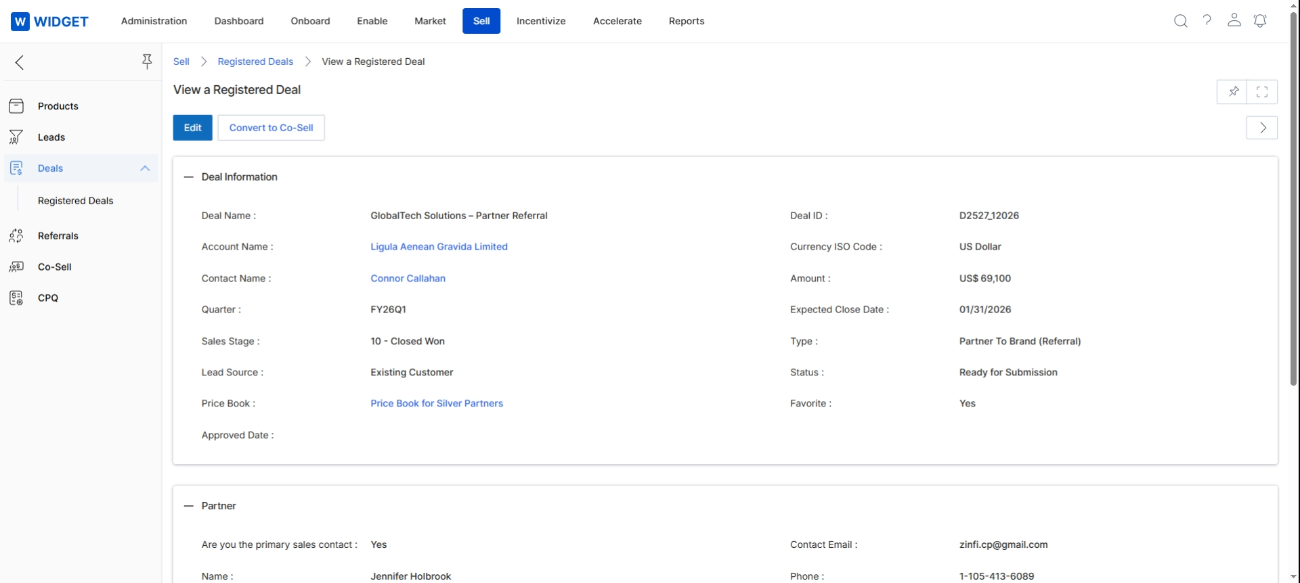This screenshot has height=583, width=1300.
Task: Open Connor Callahan contact link
Action: coord(408,279)
